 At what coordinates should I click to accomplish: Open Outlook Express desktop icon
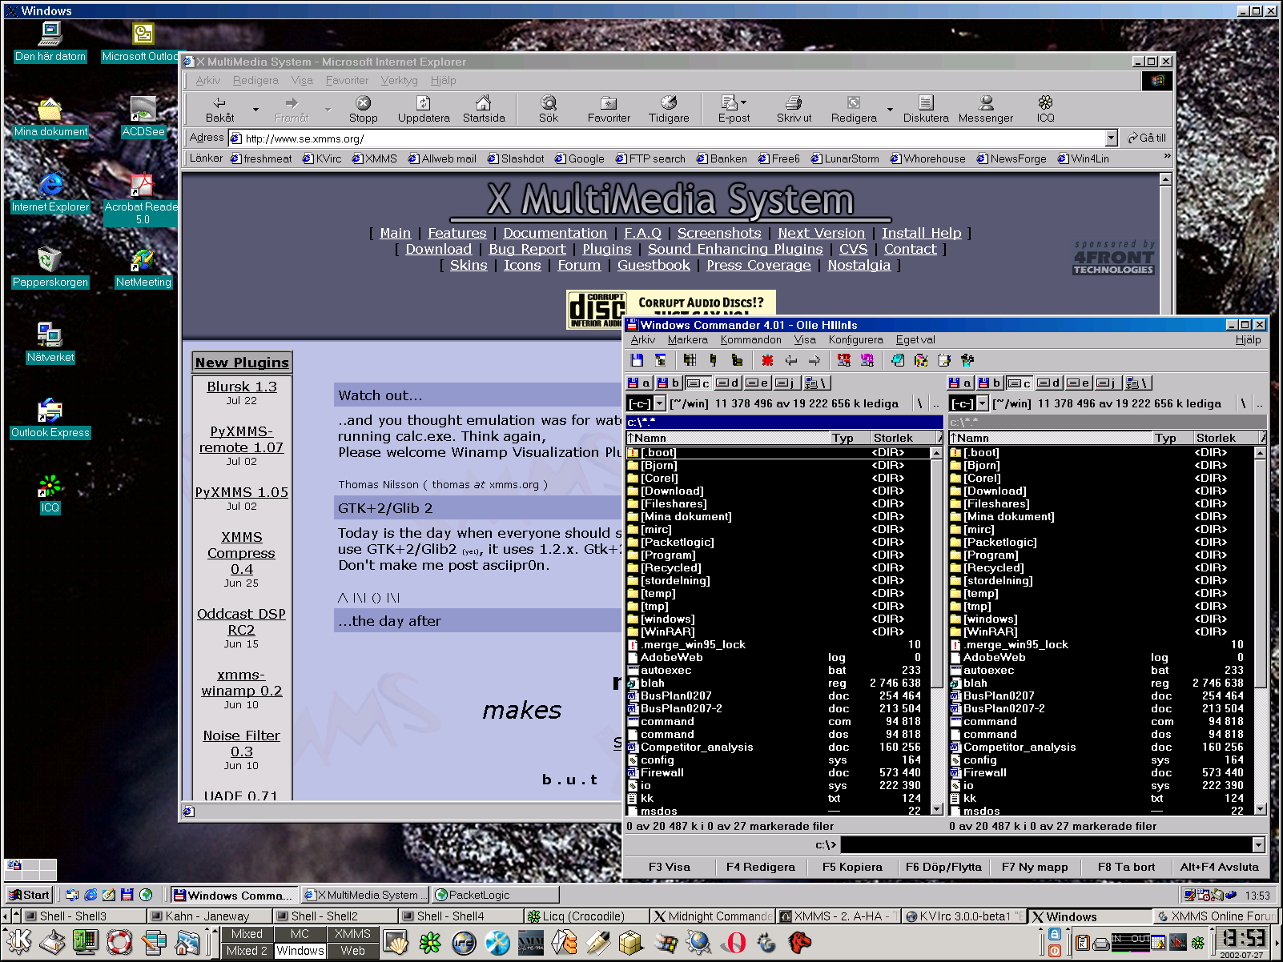[x=50, y=411]
